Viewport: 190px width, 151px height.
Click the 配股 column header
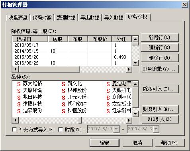coord(78,39)
